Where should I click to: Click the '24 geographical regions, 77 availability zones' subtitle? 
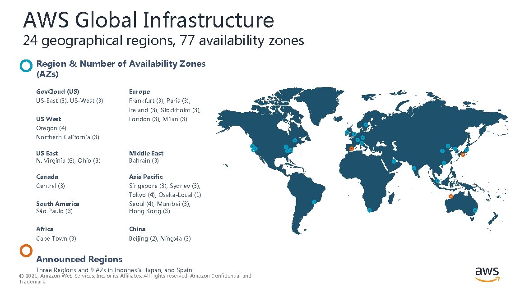pyautogui.click(x=163, y=41)
